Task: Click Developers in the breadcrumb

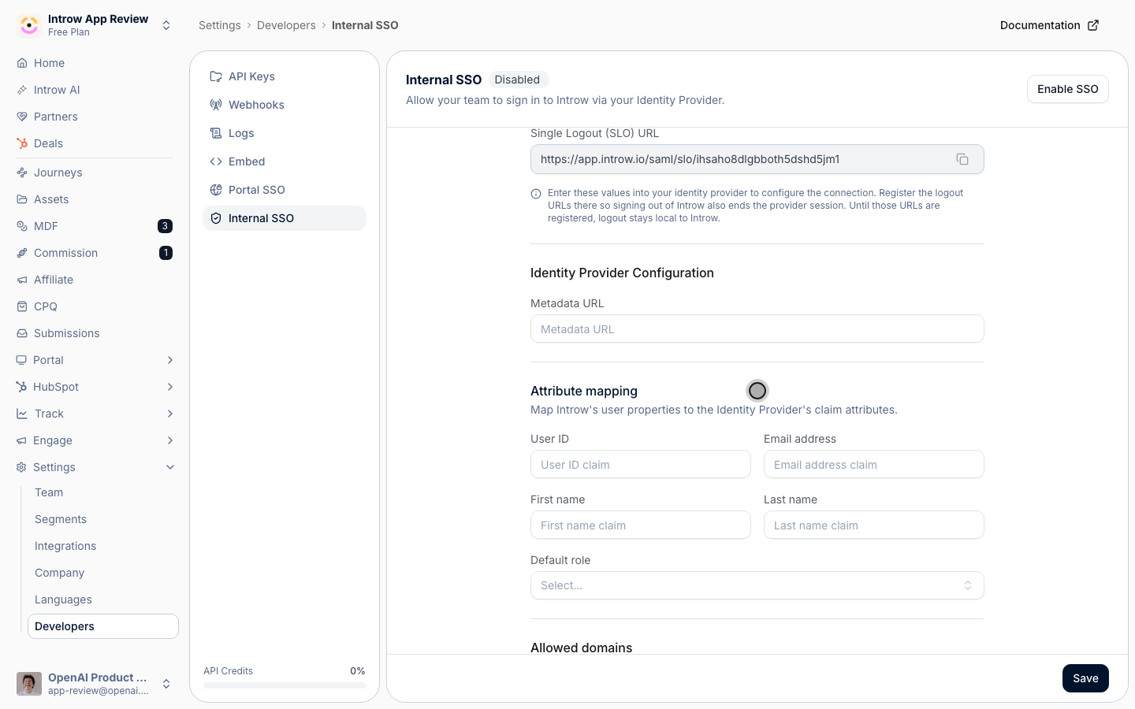Action: coord(286,25)
